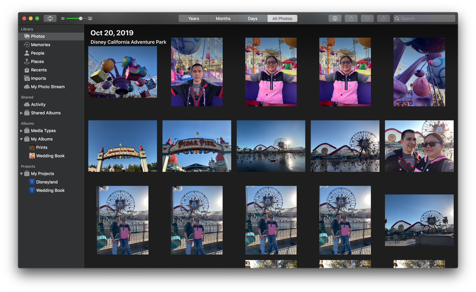Open the Activity label under Shared
This screenshot has width=476, height=292.
tap(38, 105)
